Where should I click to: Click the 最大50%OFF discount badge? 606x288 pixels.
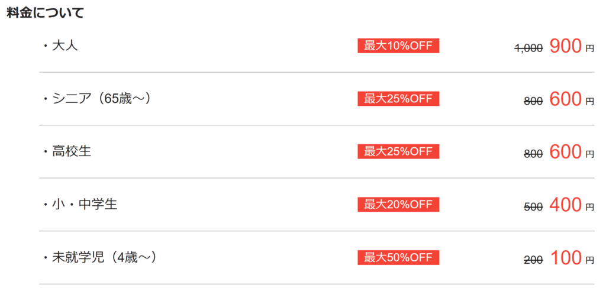pos(398,258)
